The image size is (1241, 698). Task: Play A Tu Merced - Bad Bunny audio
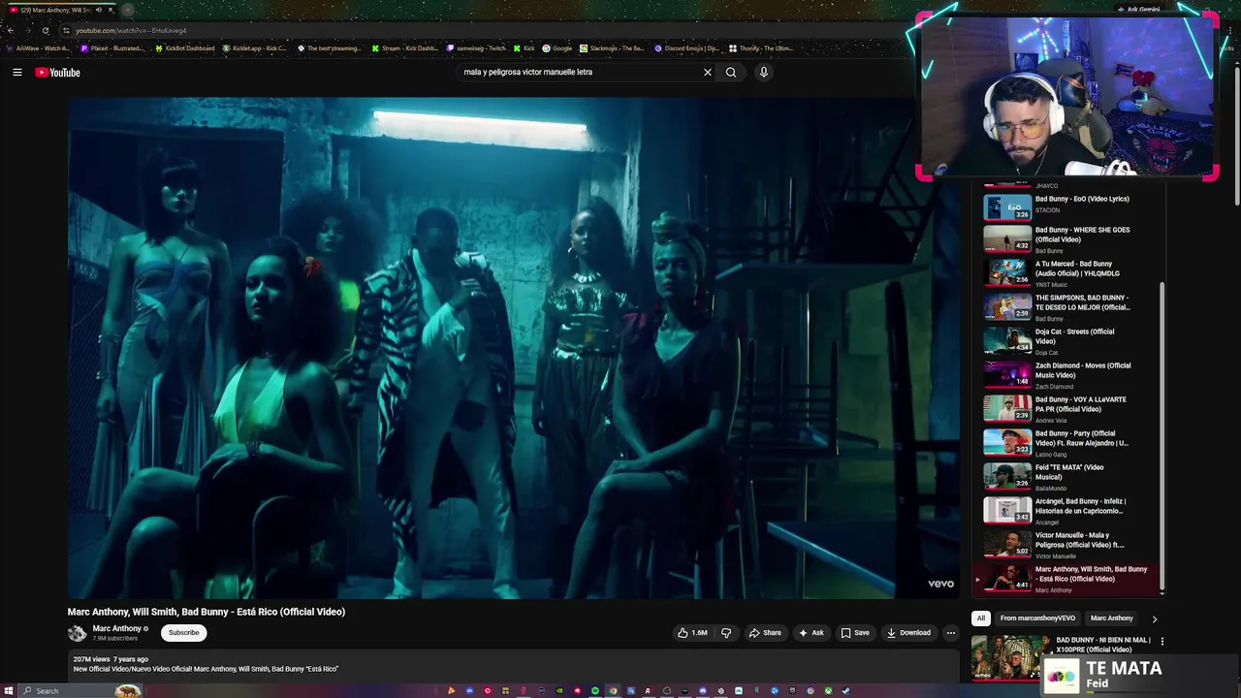(1066, 273)
